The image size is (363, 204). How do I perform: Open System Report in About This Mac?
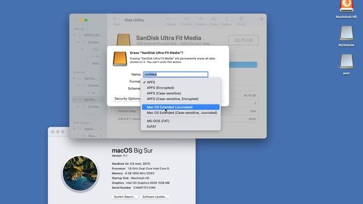click(125, 197)
